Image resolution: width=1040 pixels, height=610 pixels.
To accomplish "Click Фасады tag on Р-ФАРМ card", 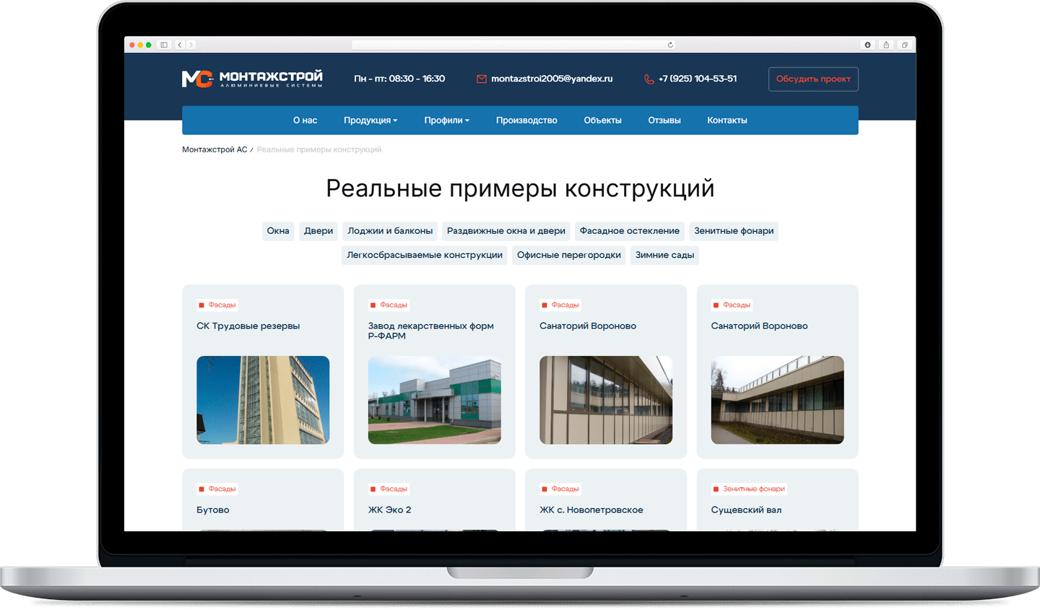I will 389,305.
